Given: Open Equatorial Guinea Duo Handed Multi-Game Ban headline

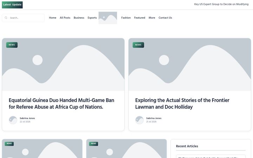Looking at the screenshot, I should 61,104.
